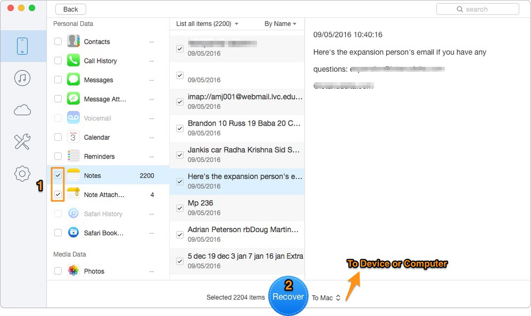Select the device icon in the sidebar

tap(22, 46)
